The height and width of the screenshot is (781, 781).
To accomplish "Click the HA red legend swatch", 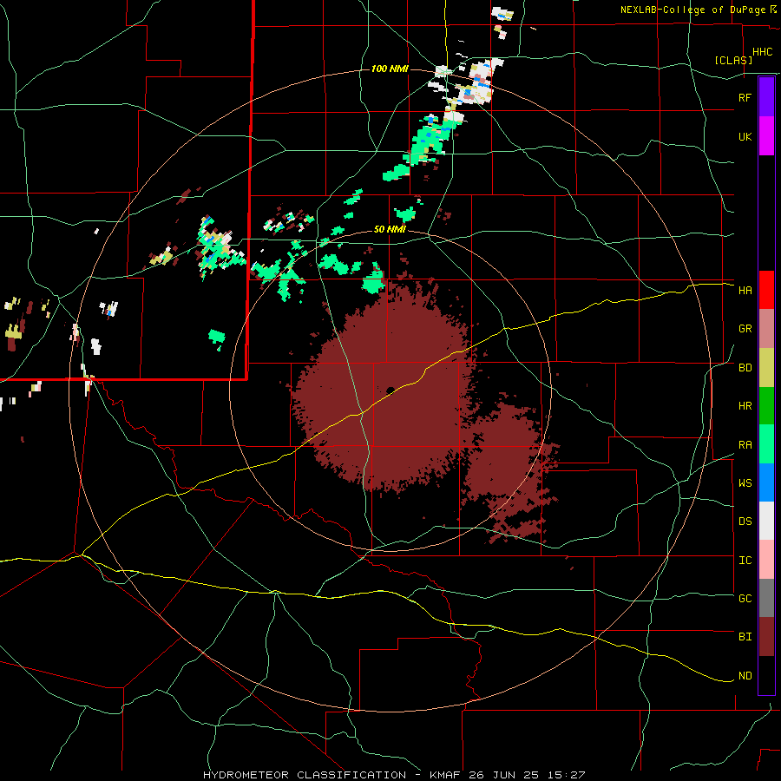I will pyautogui.click(x=766, y=290).
